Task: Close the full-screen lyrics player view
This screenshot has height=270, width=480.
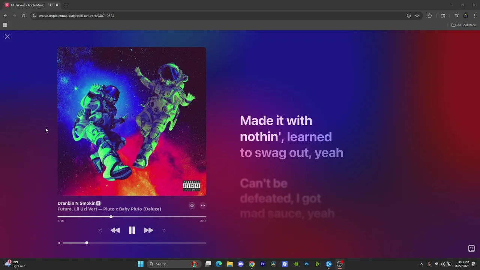Action: coord(7,36)
